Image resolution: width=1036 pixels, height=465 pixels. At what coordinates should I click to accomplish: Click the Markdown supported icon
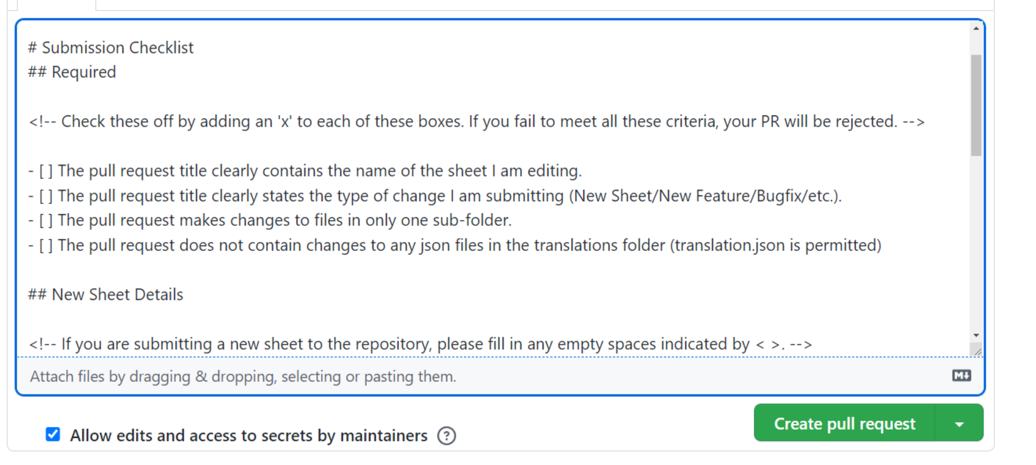point(961,376)
